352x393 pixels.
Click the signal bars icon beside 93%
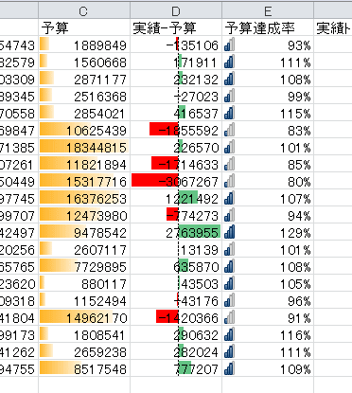229,45
